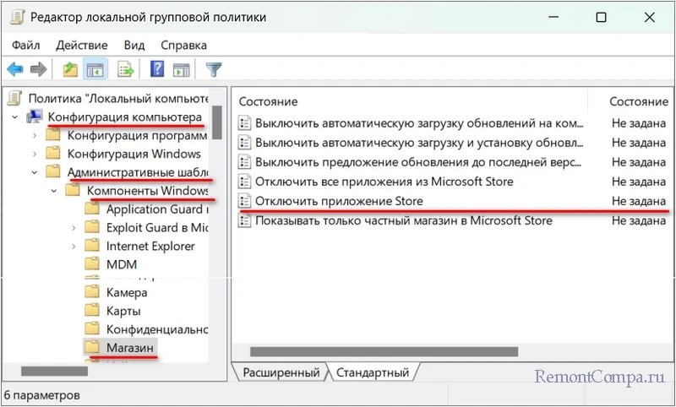This screenshot has width=676, height=407.
Task: Click the Filter funnel toolbar icon
Action: [x=214, y=69]
